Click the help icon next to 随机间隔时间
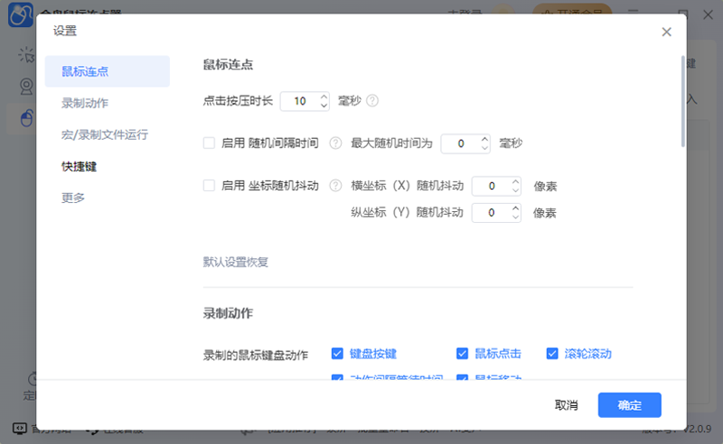 click(x=335, y=143)
